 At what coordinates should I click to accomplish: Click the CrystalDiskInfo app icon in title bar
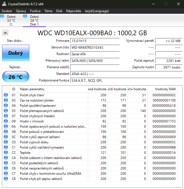tap(4, 4)
